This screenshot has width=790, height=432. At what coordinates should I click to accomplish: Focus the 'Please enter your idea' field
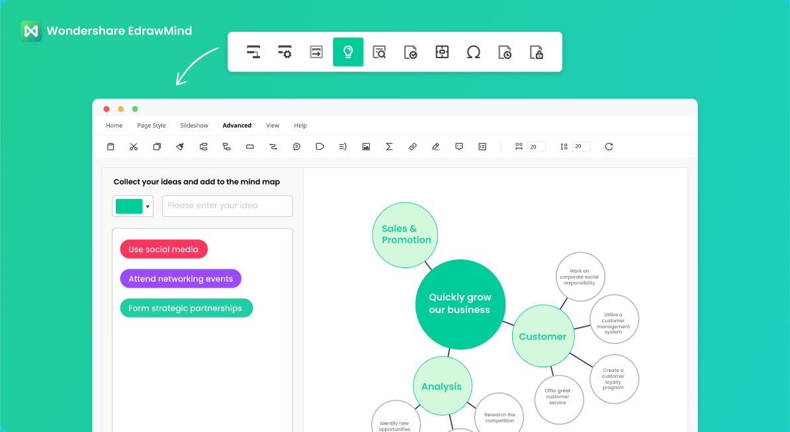(227, 206)
